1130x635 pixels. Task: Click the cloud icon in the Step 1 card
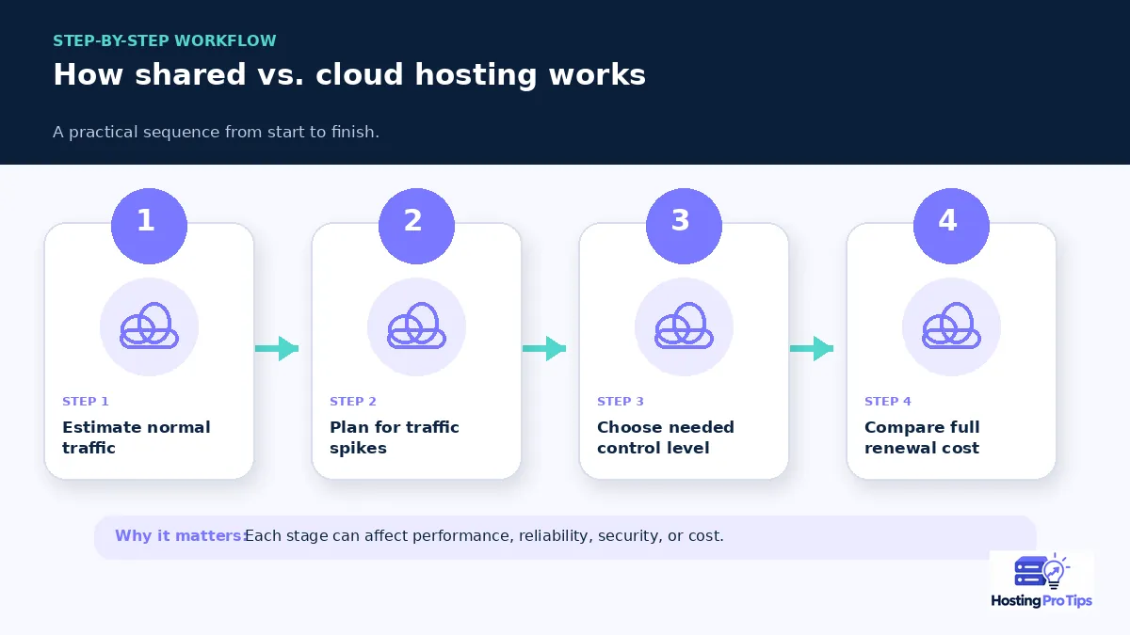pyautogui.click(x=149, y=326)
